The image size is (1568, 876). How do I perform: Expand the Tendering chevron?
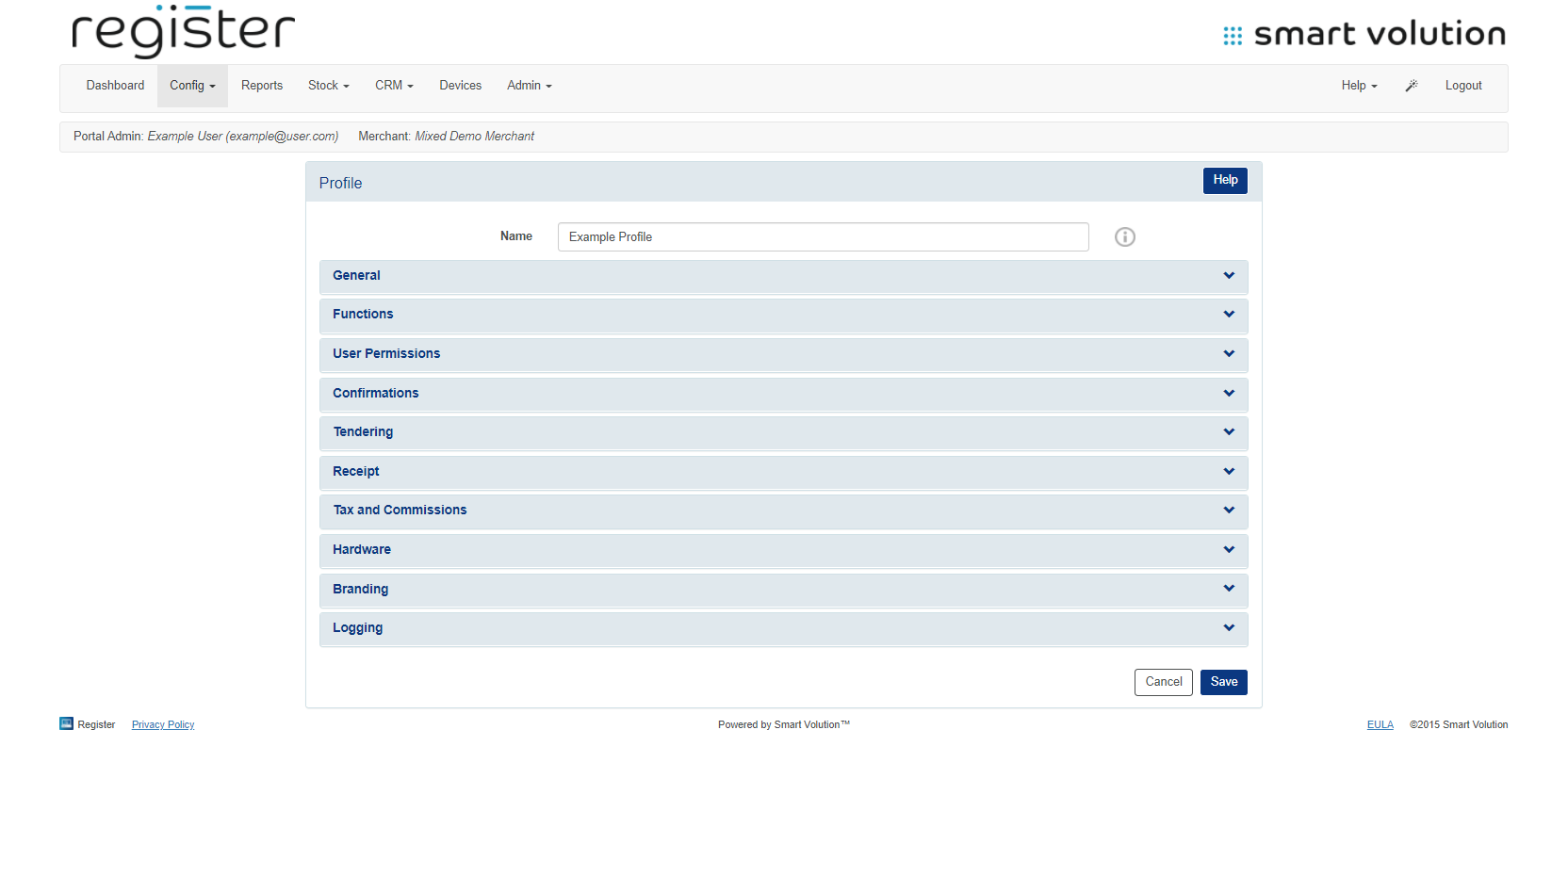pyautogui.click(x=1229, y=432)
